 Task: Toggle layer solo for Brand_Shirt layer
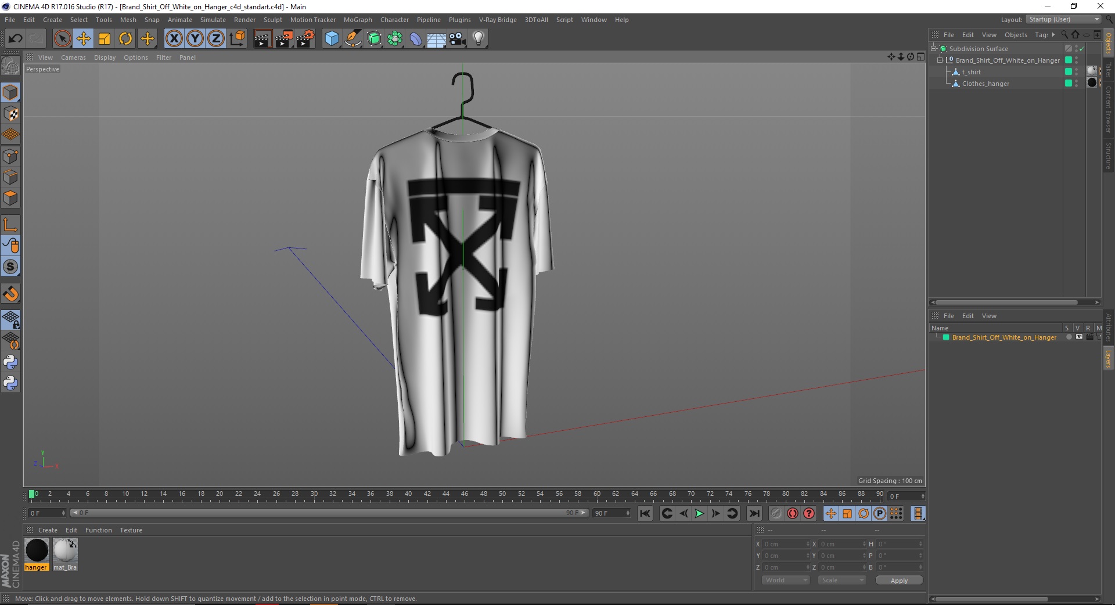(x=1069, y=337)
